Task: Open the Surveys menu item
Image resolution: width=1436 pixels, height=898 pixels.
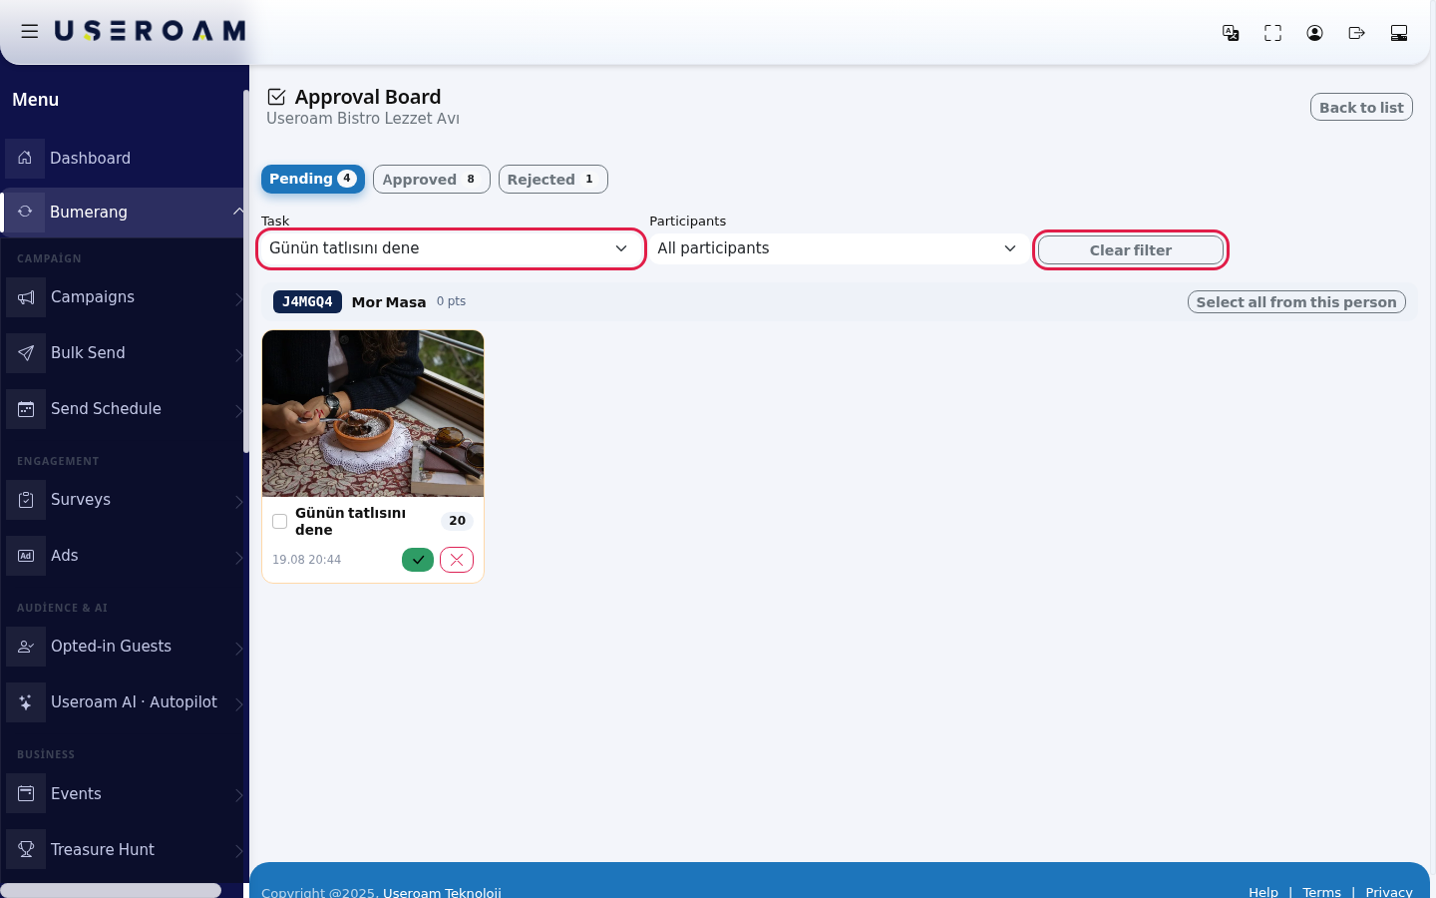Action: pyautogui.click(x=122, y=500)
